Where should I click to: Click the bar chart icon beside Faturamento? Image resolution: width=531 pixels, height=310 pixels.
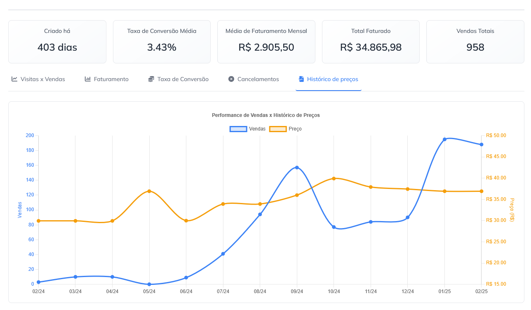click(87, 79)
